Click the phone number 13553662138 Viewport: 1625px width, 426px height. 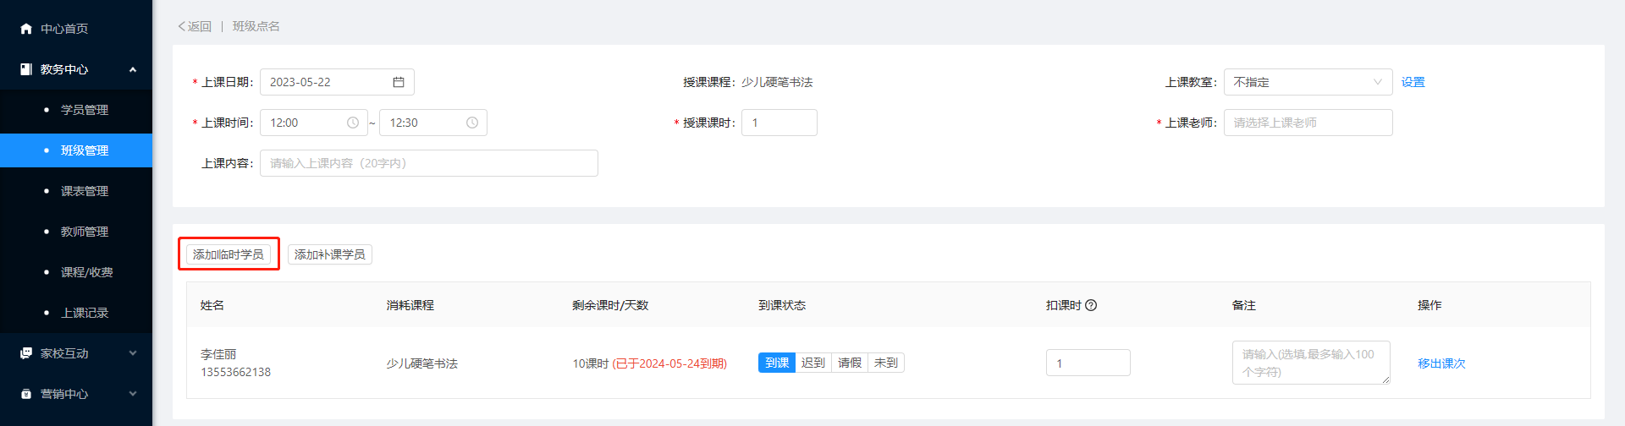point(235,372)
